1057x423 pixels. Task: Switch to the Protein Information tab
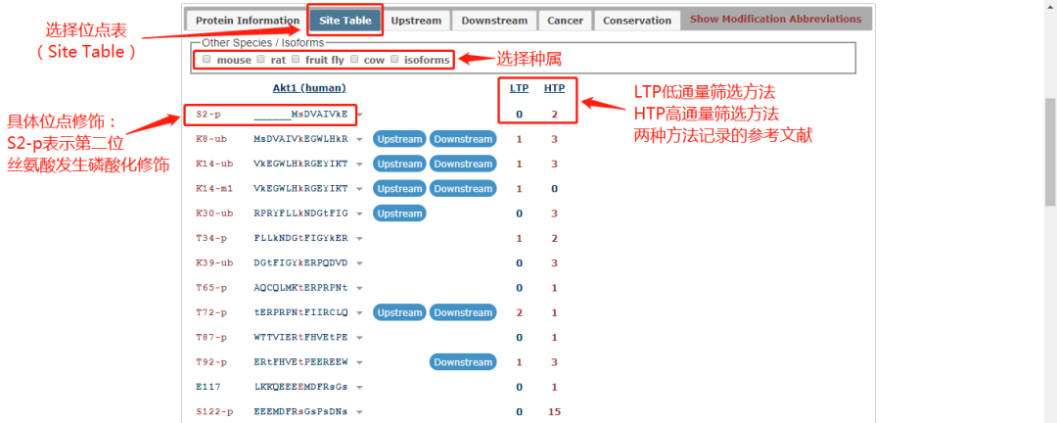(248, 21)
